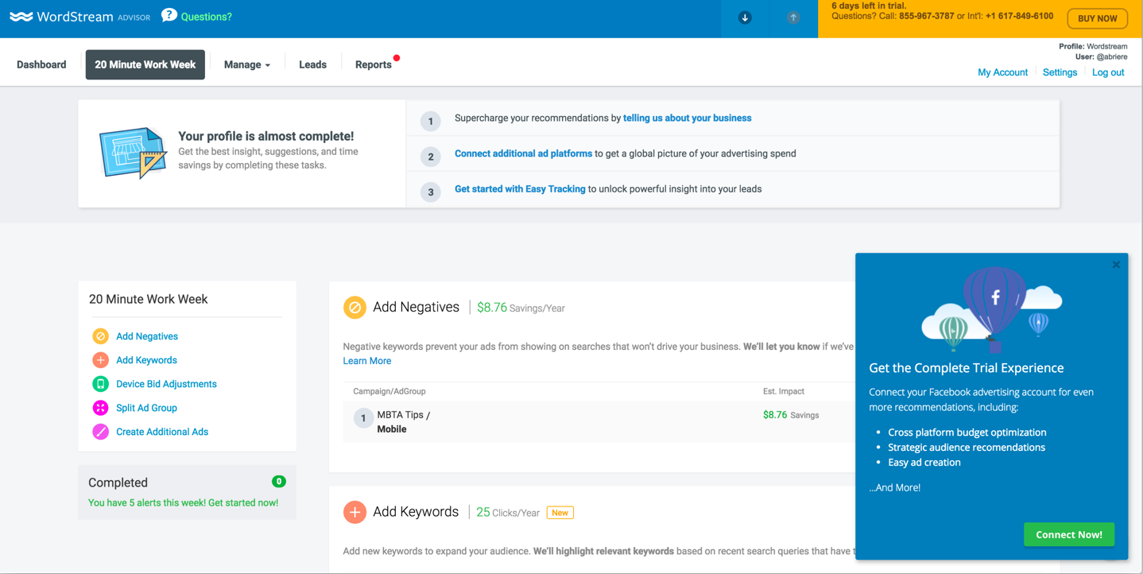
Task: Click the pencil icon for Create Additional Ads
Action: (100, 432)
